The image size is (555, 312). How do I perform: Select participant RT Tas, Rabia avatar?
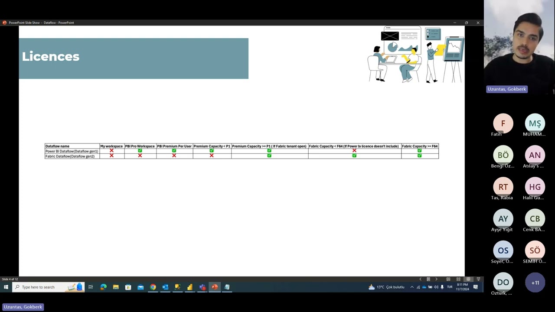point(503,187)
